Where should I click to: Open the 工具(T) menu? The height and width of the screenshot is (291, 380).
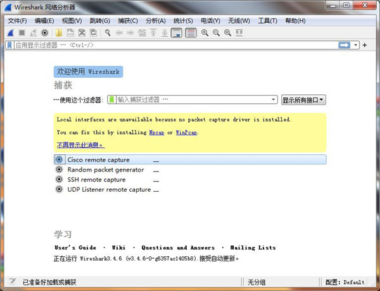pos(267,21)
